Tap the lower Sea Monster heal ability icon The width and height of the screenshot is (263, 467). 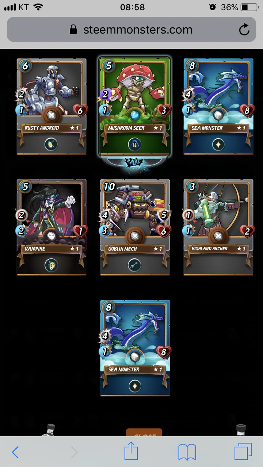pos(135,386)
